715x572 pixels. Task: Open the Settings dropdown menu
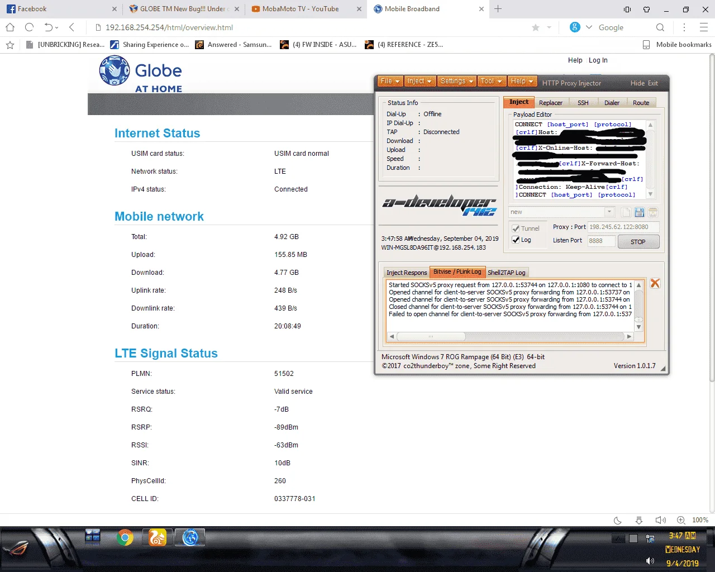(x=457, y=81)
